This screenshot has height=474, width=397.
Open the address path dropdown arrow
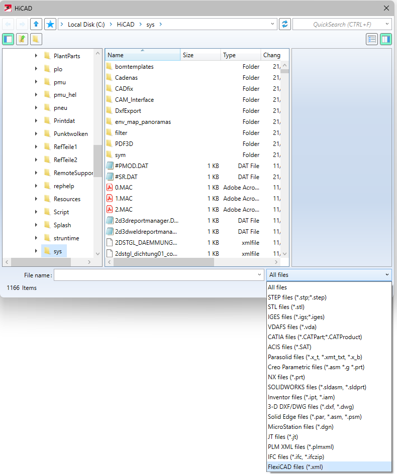[272, 24]
